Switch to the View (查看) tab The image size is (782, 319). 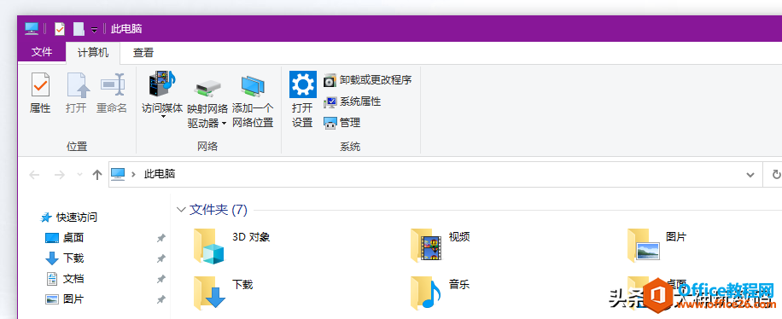click(x=143, y=52)
